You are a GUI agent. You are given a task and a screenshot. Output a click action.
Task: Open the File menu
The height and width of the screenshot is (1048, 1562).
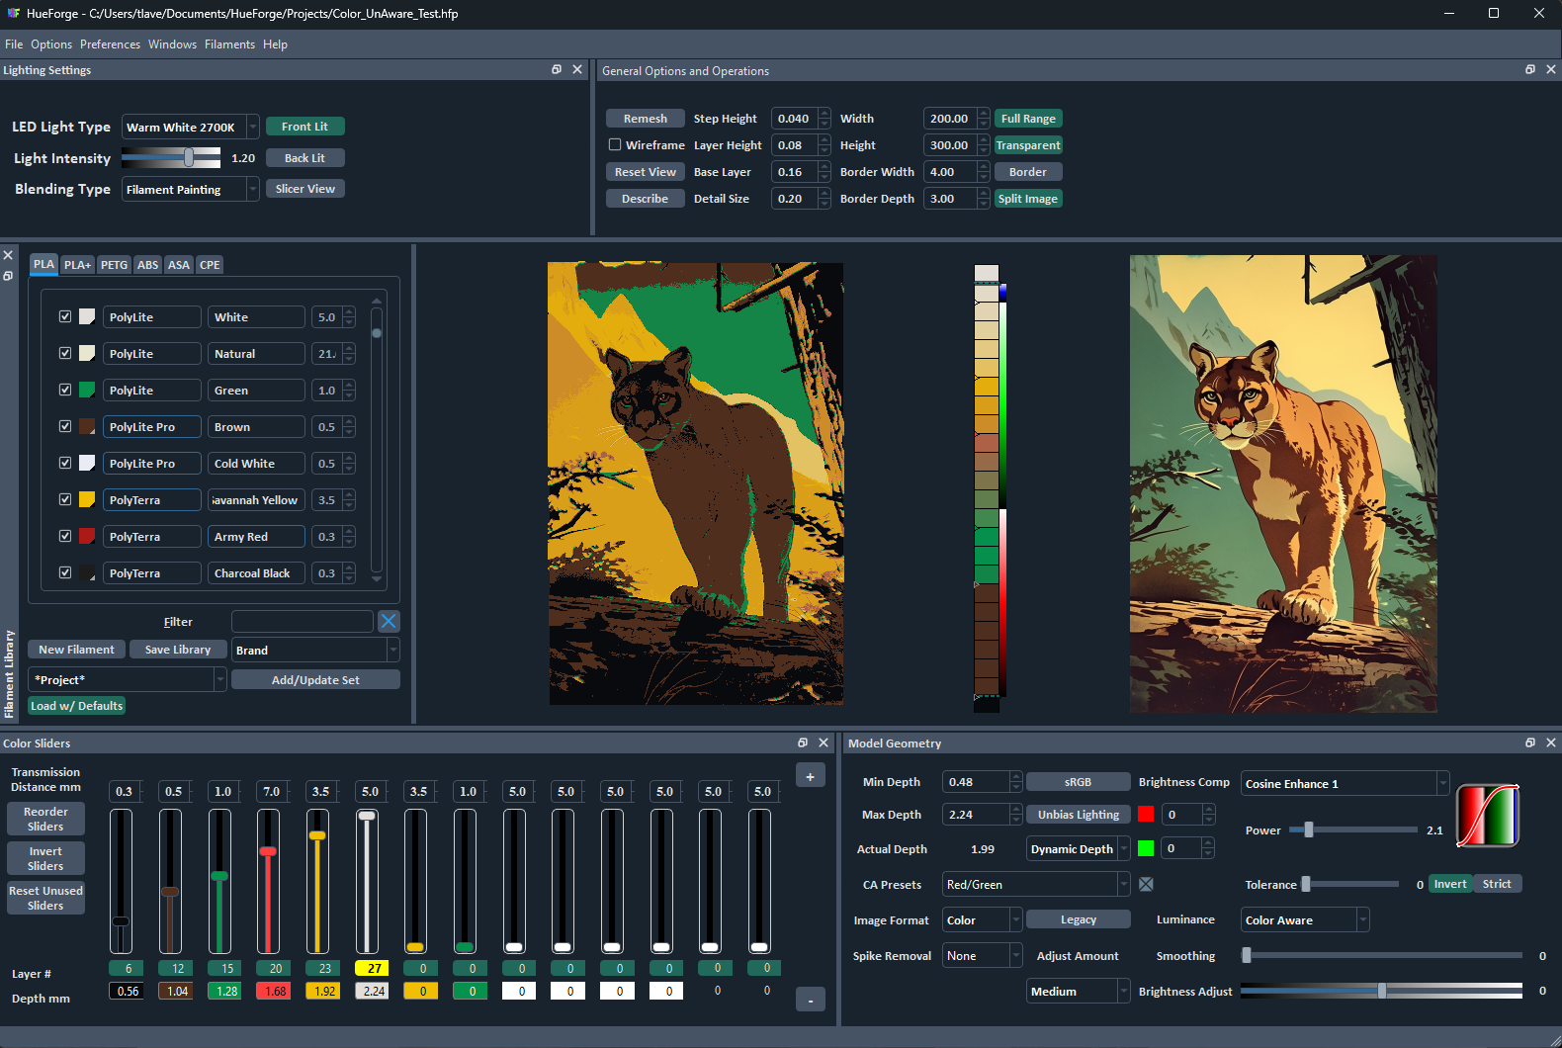pyautogui.click(x=14, y=44)
